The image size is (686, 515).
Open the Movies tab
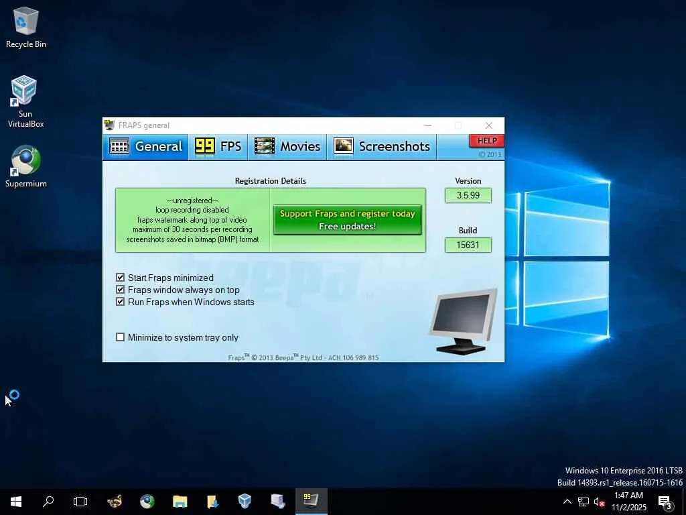(287, 147)
